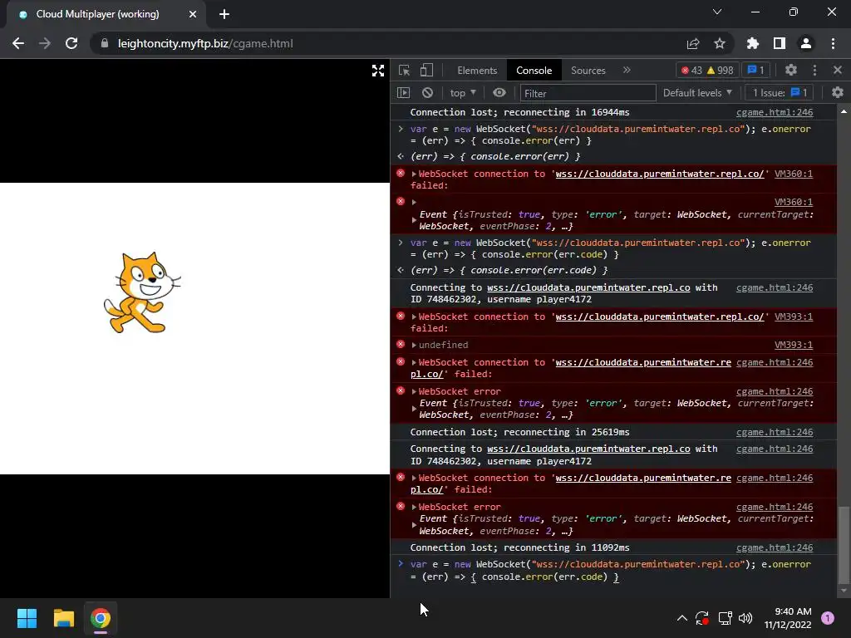
Task: Click the console Filter input field
Action: coord(588,93)
